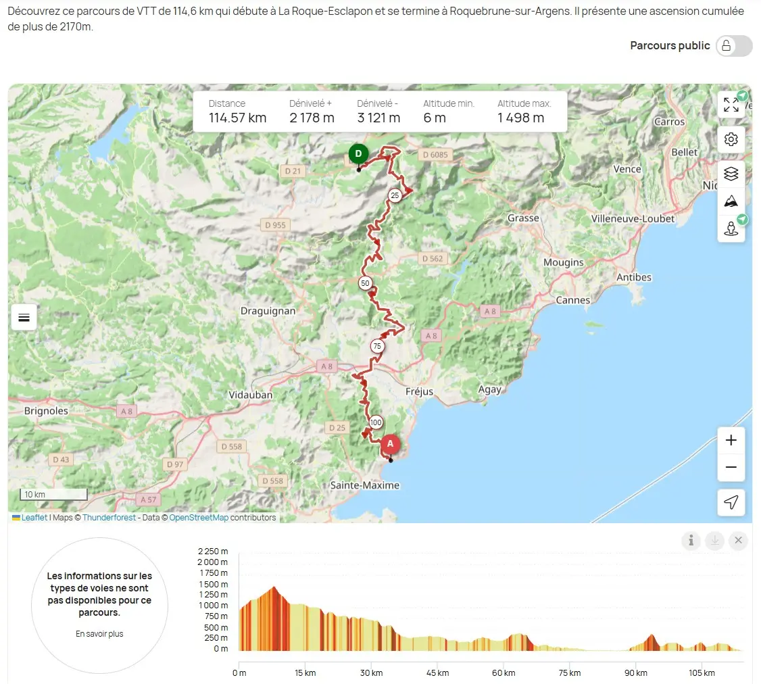Open map settings gear
761x684 pixels.
tap(731, 140)
